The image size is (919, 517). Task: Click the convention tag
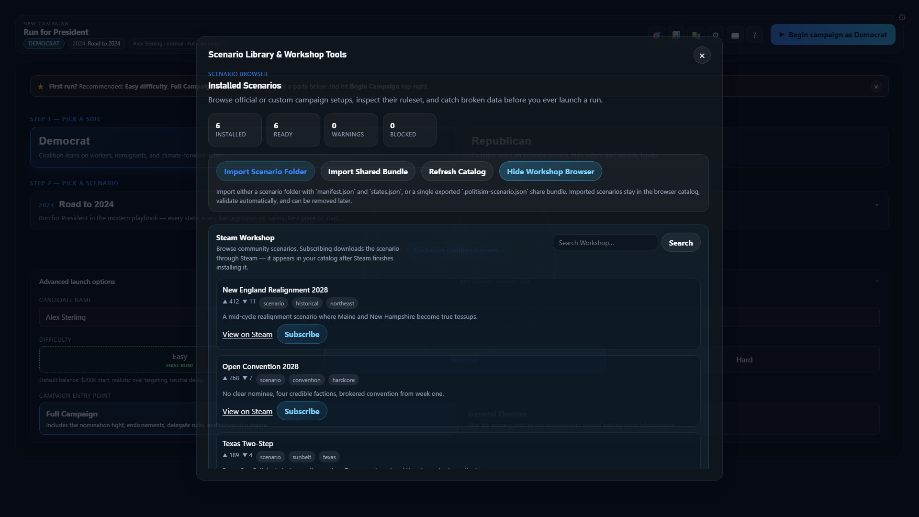(x=306, y=380)
